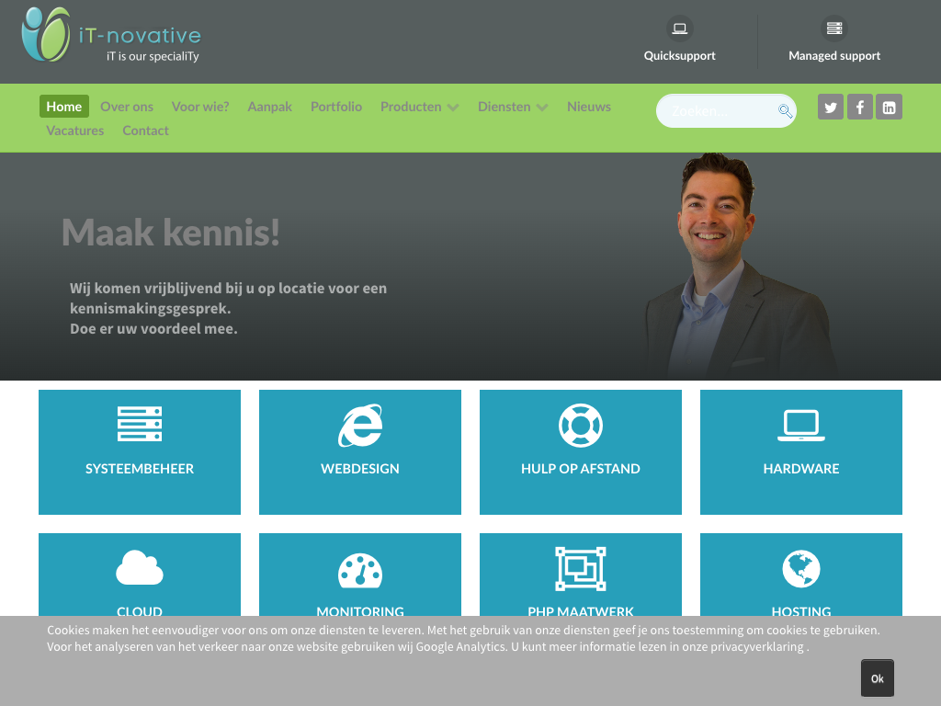Open the Managed support server icon
This screenshot has width=941, height=706.
tap(833, 28)
